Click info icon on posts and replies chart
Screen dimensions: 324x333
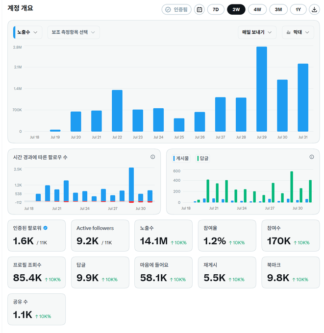[x=312, y=157]
